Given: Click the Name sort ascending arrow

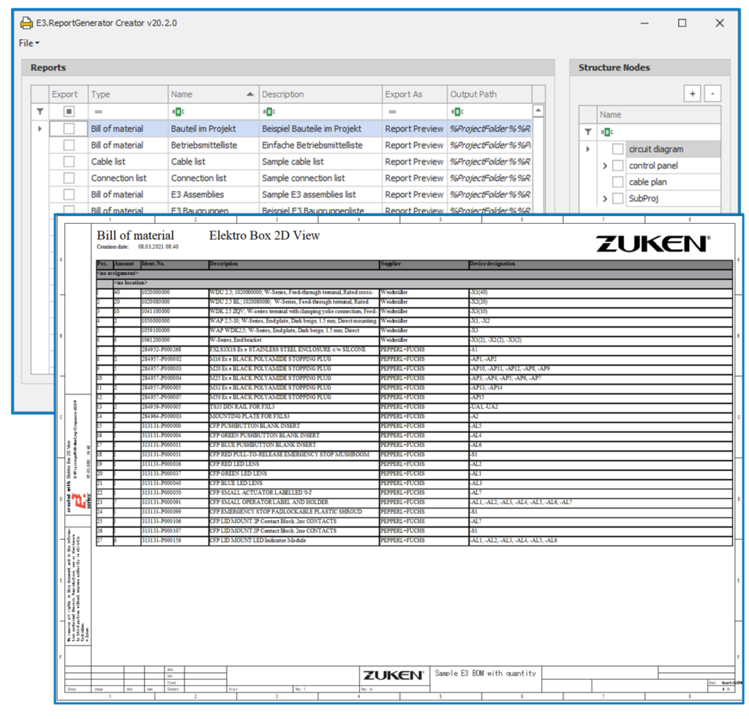Looking at the screenshot, I should (250, 94).
